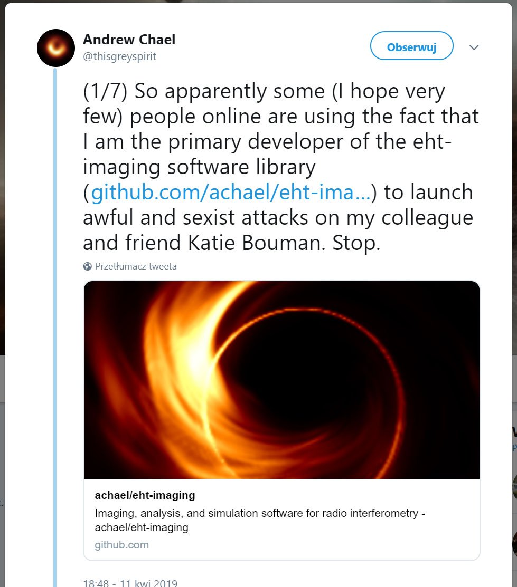Click the github.com domain in link card

coord(121,545)
